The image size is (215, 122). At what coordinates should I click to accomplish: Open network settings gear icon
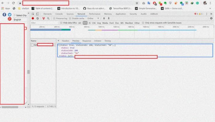[211, 18]
